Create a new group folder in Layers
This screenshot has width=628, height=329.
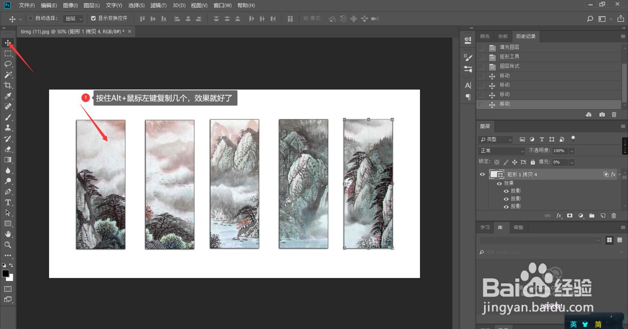pos(592,216)
